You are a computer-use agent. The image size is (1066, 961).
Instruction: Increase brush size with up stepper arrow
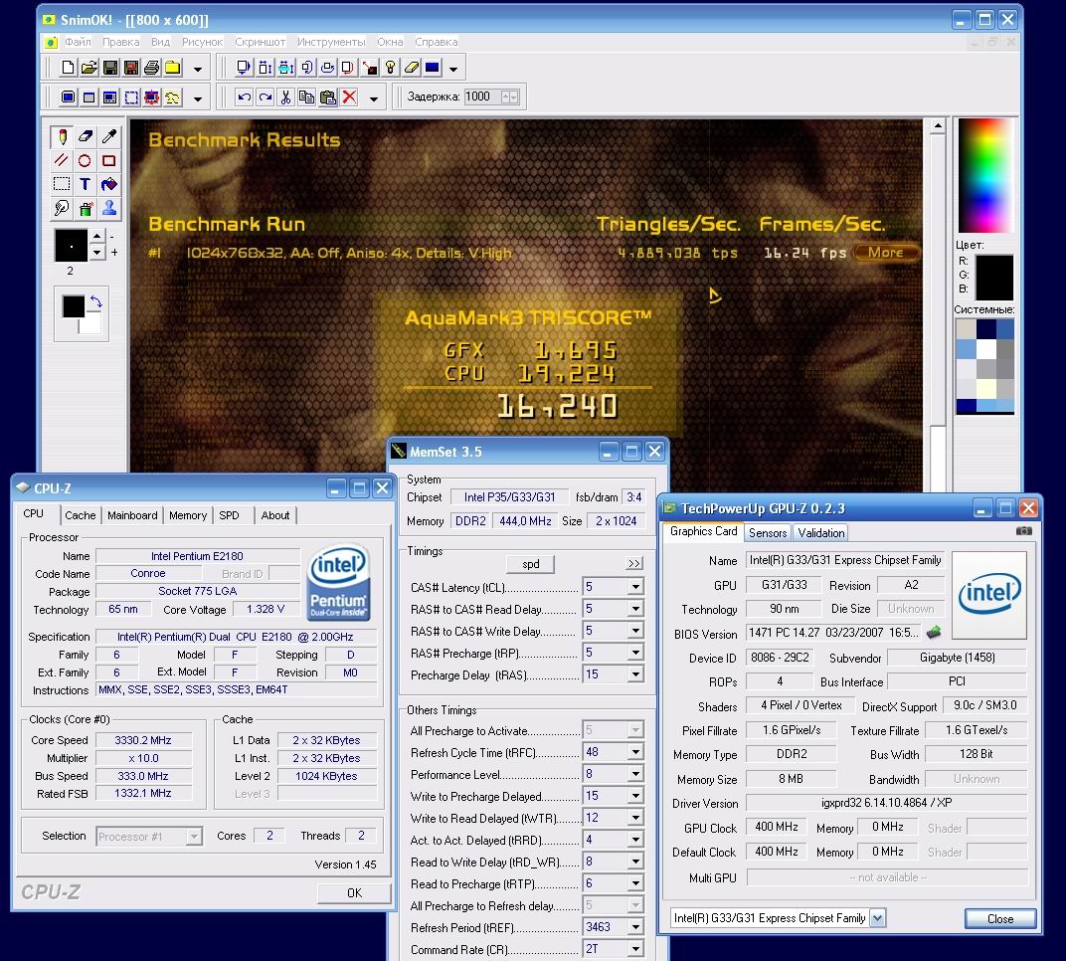tap(97, 237)
